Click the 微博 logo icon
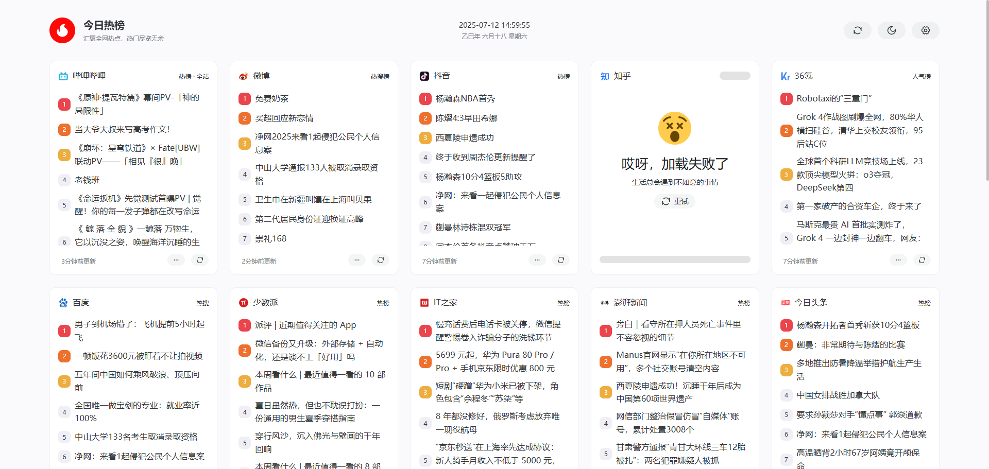Viewport: 989px width, 469px height. click(244, 76)
